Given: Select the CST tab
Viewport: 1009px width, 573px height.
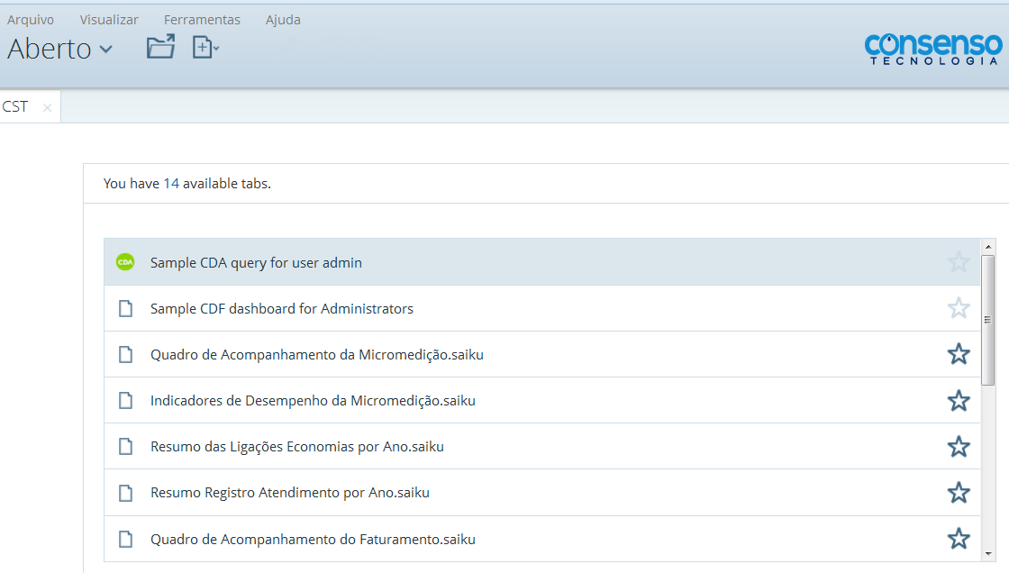Looking at the screenshot, I should (x=14, y=106).
